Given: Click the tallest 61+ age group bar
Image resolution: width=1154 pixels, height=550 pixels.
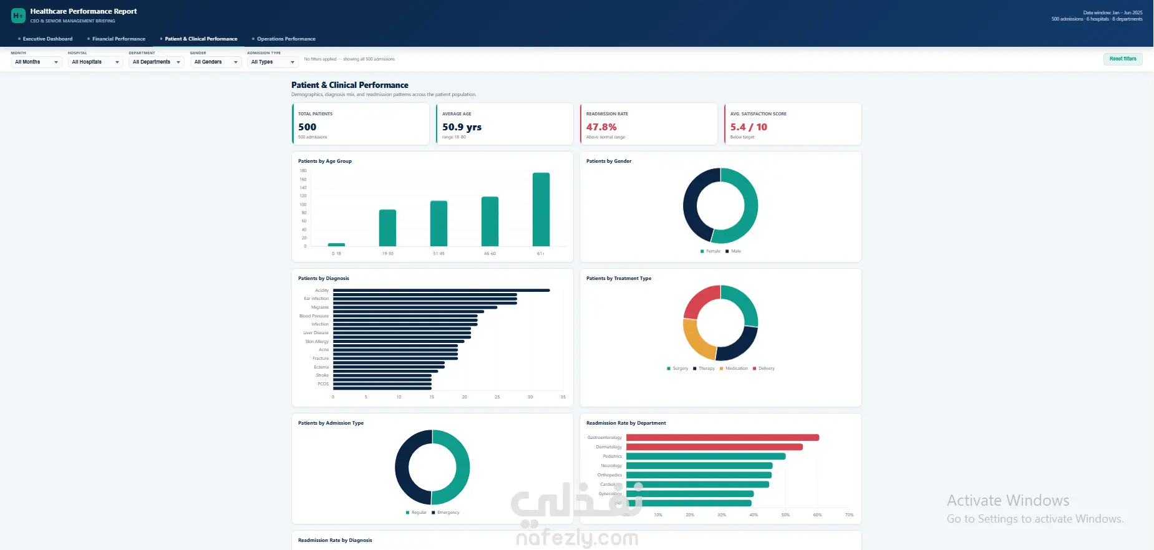Looking at the screenshot, I should coord(541,210).
